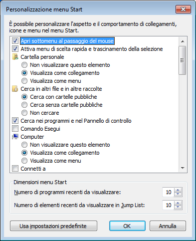Enable the Comando Esegui checkbox
196x241 pixels.
pos(15,129)
